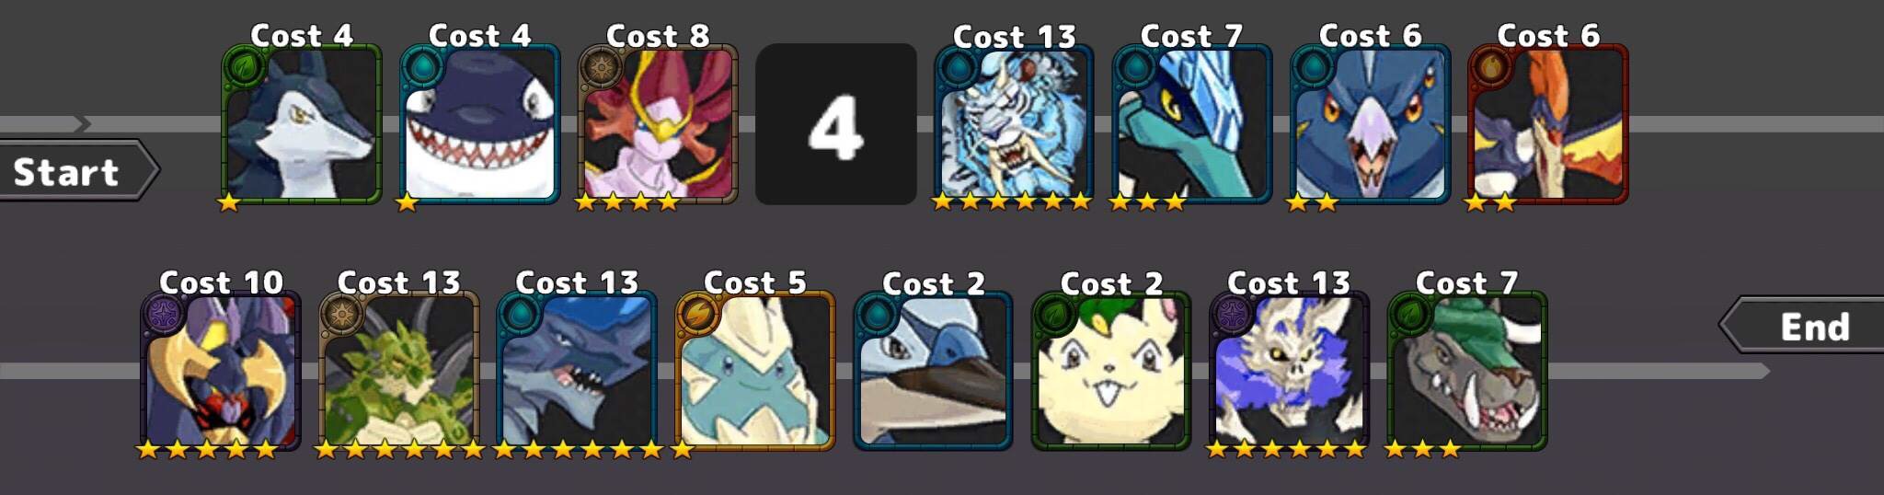Click the leaf element icon on wolf card
Image resolution: width=1884 pixels, height=495 pixels.
click(245, 67)
